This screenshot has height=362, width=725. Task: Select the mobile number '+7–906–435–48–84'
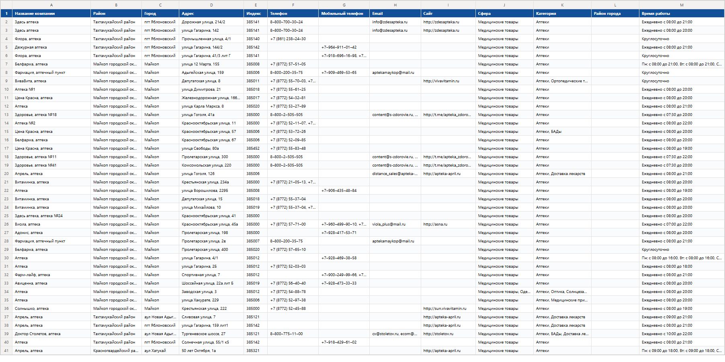[344, 190]
